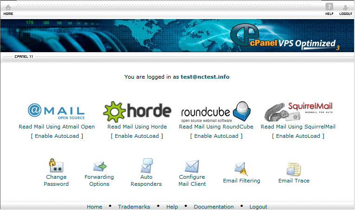Open the Email Trace document icon
This screenshot has width=355, height=210.
(294, 169)
